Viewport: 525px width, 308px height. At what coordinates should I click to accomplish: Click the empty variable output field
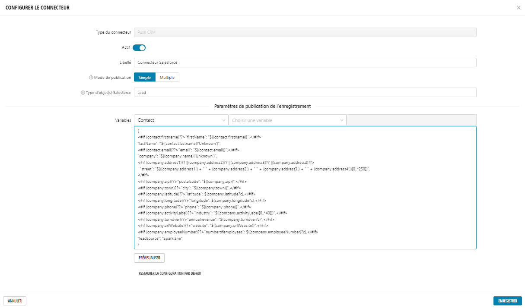pyautogui.click(x=411, y=120)
